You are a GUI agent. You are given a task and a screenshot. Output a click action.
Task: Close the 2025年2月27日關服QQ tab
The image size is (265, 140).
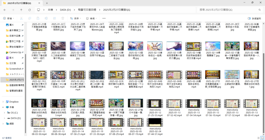click(x=39, y=3)
